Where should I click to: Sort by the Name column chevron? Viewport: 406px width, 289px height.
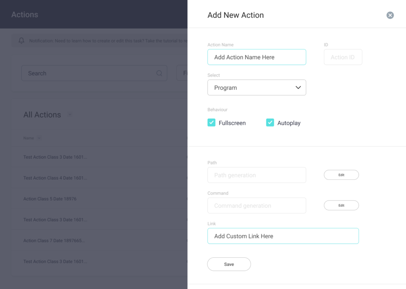tap(39, 138)
